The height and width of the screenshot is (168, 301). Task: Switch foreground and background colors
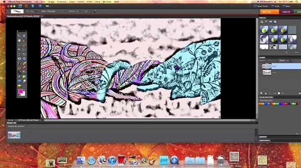24,90
